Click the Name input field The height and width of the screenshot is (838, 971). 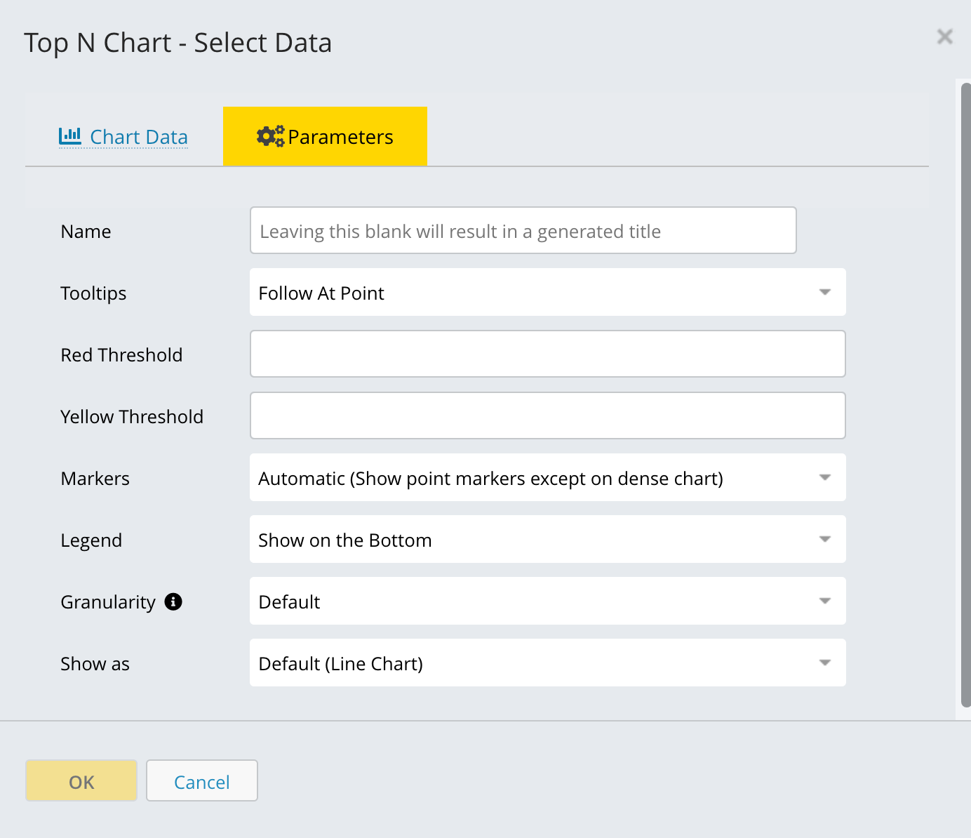pos(523,230)
